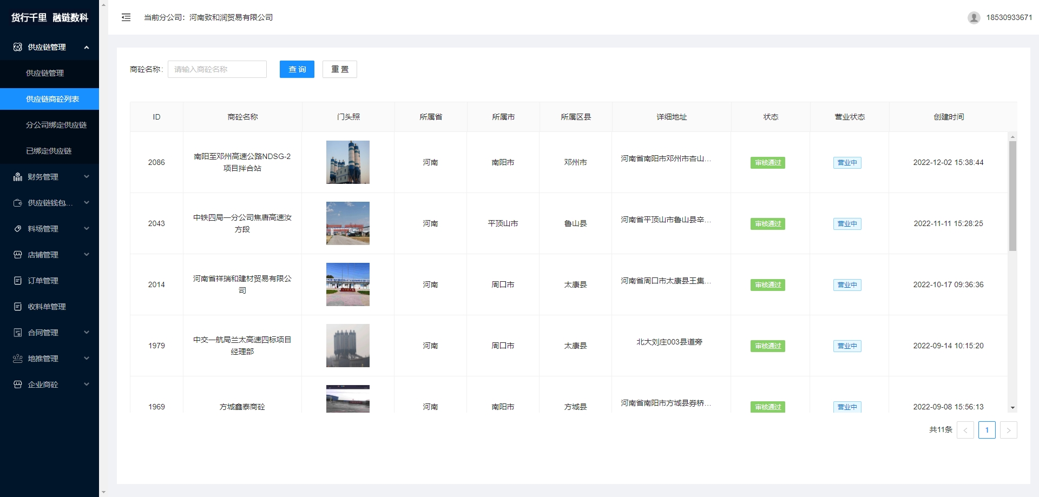The height and width of the screenshot is (497, 1039).
Task: Click 营业中 tag in row 2043
Action: [x=847, y=224]
